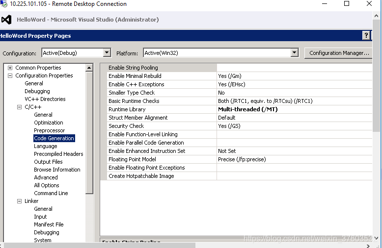Image resolution: width=382 pixels, height=248 pixels.
Task: Select Create Hotpatchable Image property
Action: (x=162, y=176)
